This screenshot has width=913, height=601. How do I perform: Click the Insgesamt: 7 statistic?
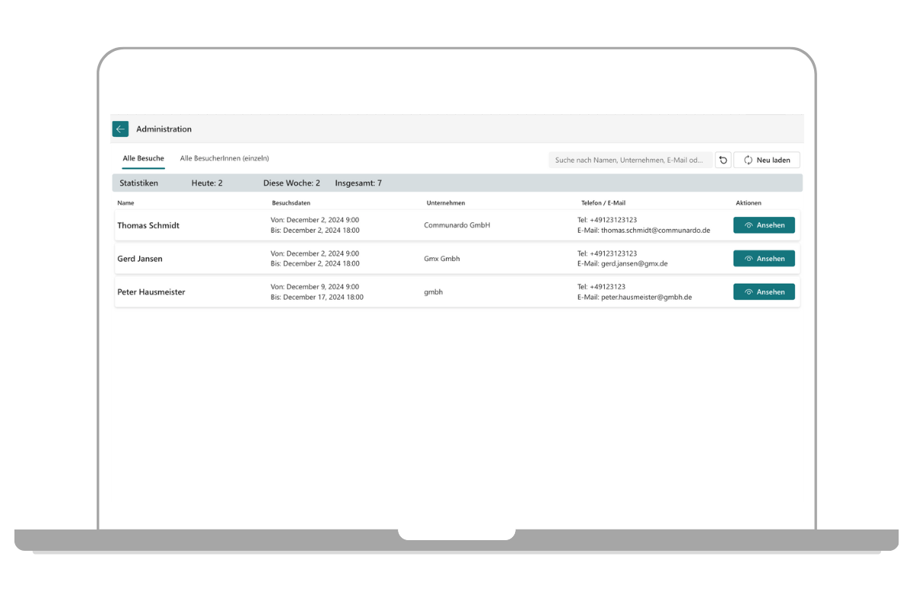coord(358,183)
